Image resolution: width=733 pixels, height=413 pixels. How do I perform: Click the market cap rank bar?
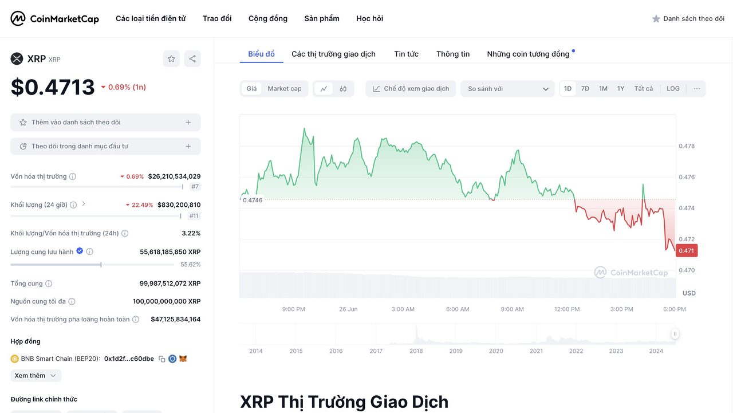point(97,187)
